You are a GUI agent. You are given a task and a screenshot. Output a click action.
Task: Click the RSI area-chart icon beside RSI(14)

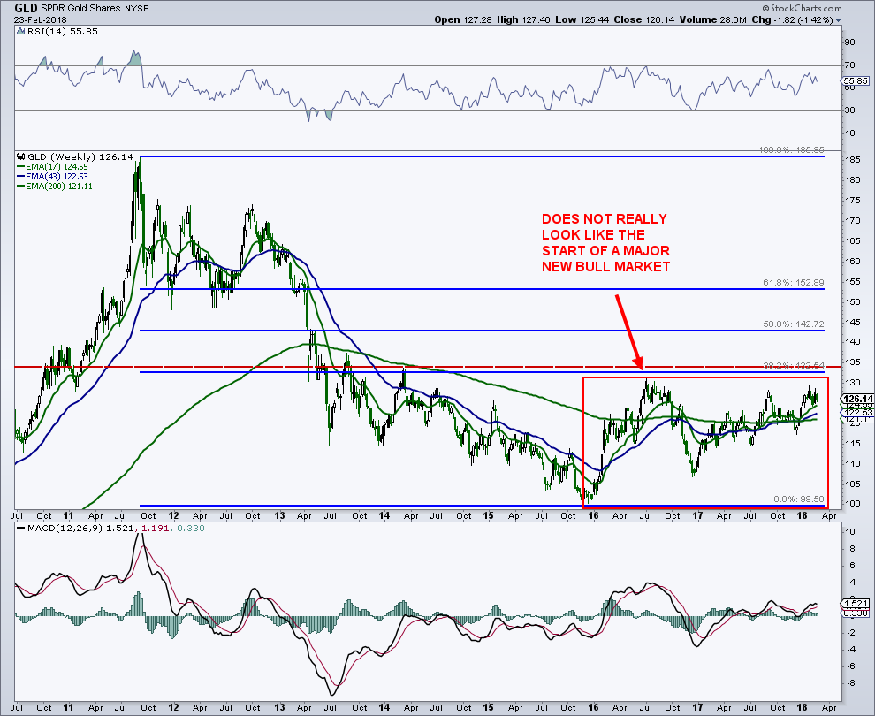click(x=20, y=32)
